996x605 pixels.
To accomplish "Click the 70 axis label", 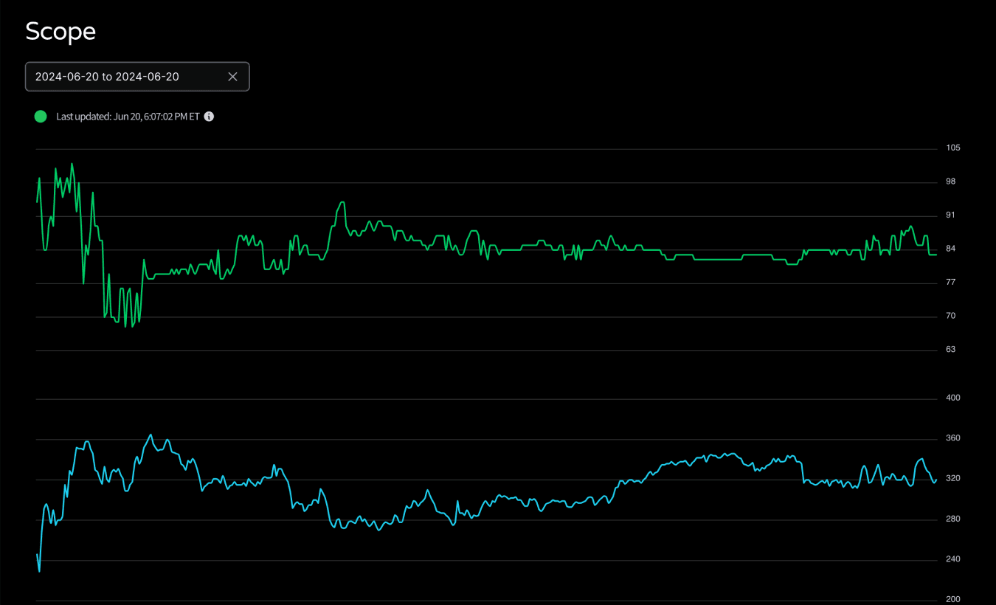I will [951, 316].
